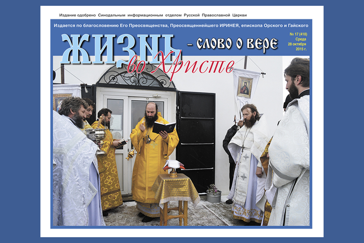Viewport: 364px width, 243px height.
Task: Click the issue number "№ 17 (418)"
Action: tap(299, 34)
